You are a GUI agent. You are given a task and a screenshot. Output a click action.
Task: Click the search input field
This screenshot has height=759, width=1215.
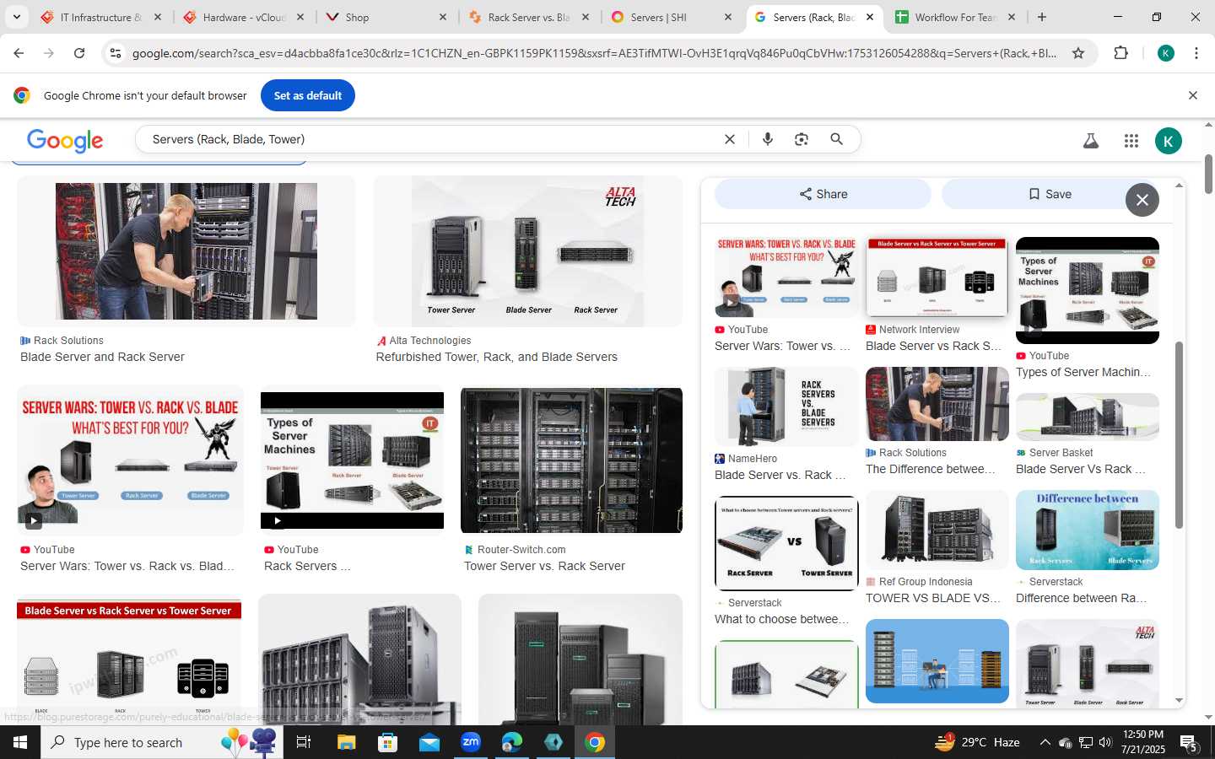pyautogui.click(x=430, y=139)
